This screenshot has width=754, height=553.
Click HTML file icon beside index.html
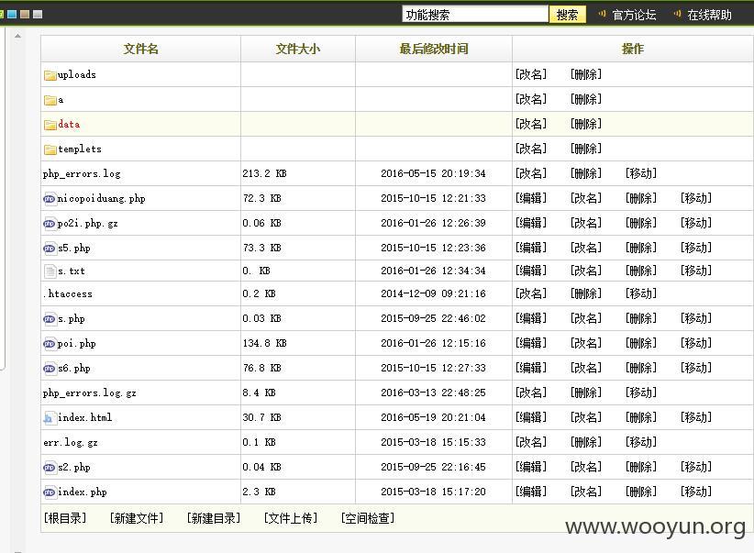[x=49, y=418]
